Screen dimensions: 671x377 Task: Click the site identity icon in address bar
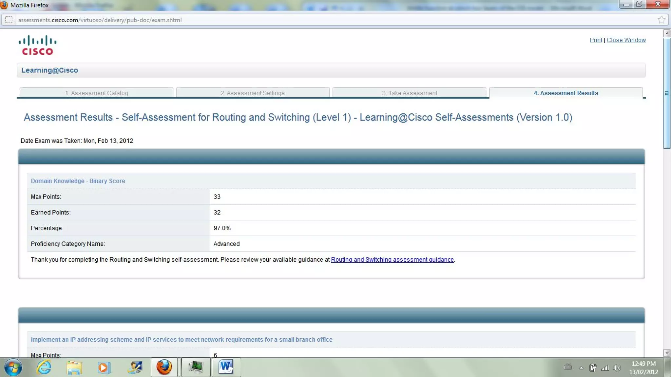click(9, 20)
